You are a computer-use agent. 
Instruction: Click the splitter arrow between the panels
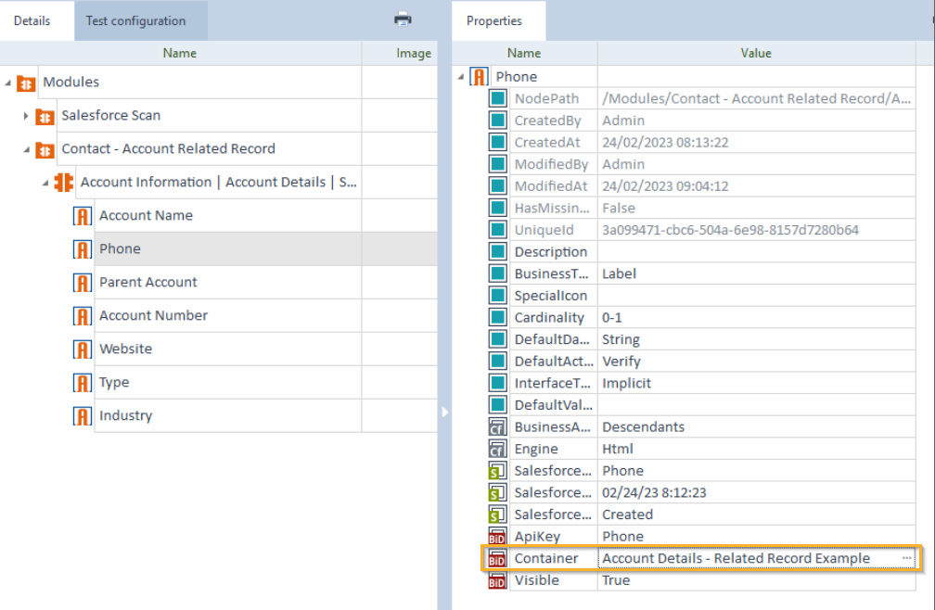tap(444, 412)
